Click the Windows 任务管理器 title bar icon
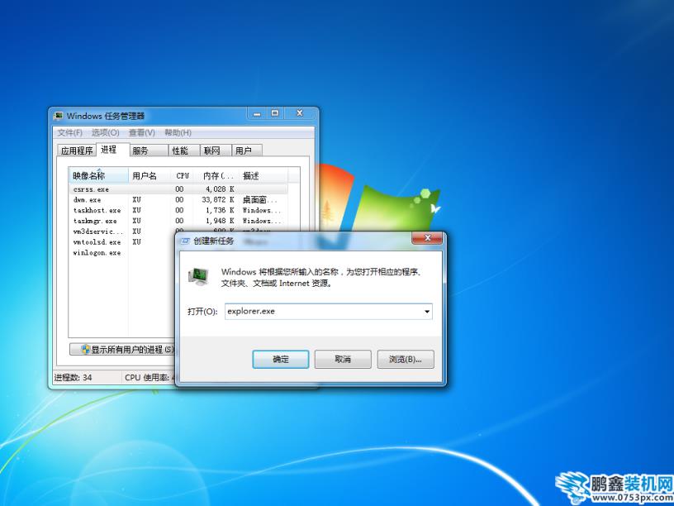This screenshot has height=506, width=674. click(58, 116)
